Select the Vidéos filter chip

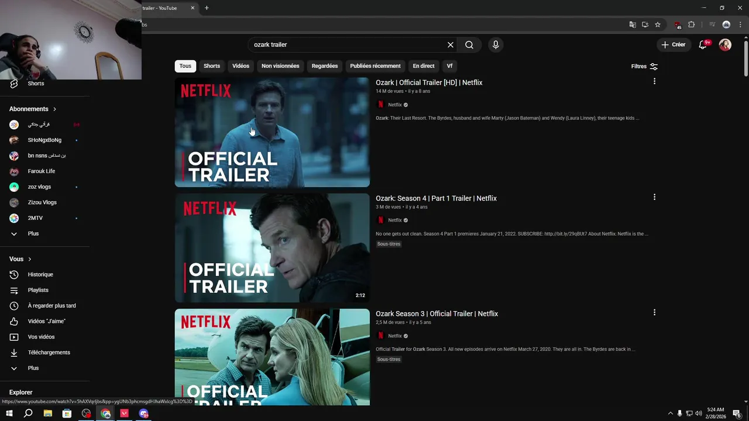coord(240,66)
